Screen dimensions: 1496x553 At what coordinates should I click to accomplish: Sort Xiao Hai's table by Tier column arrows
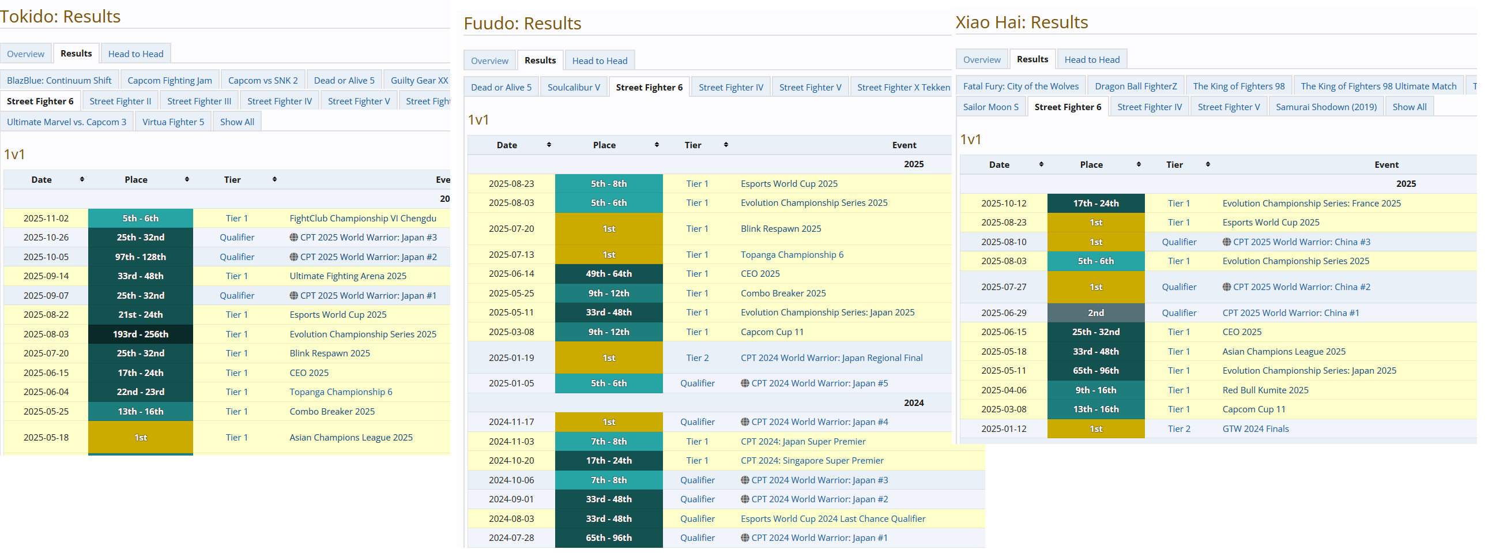point(1207,164)
